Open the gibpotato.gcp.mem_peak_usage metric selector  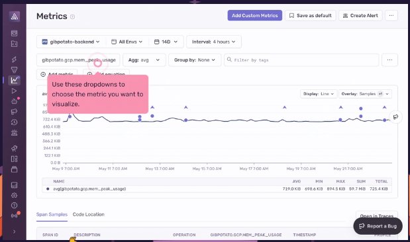click(78, 60)
